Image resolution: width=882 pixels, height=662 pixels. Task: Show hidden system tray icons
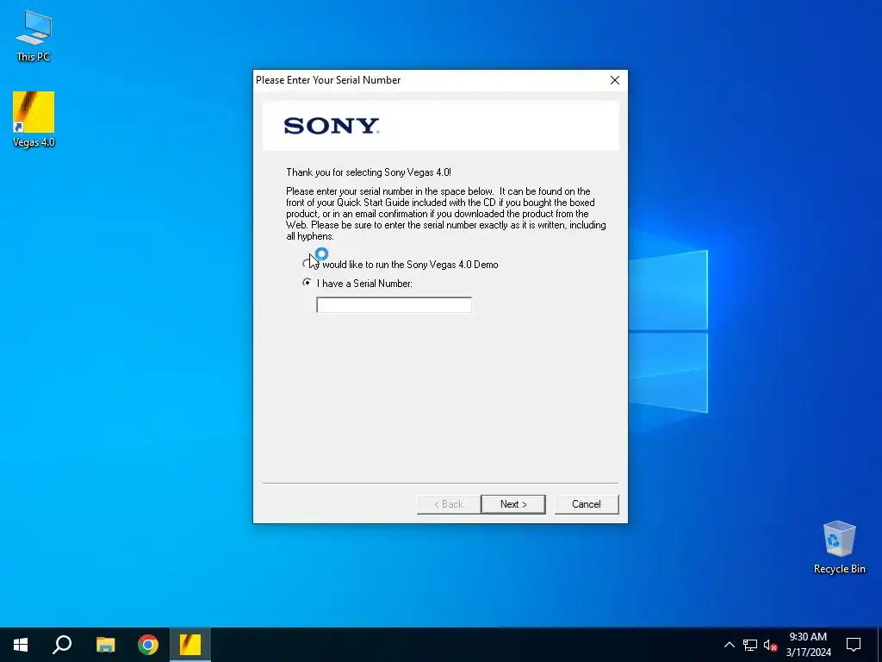pos(729,645)
